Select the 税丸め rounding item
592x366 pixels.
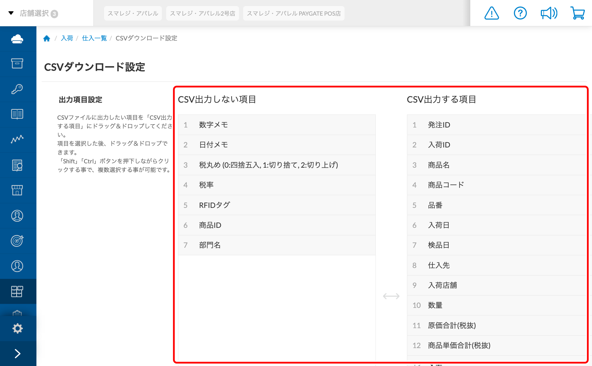[x=277, y=165]
